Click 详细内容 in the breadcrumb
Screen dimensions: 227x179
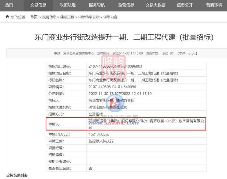tap(110, 17)
